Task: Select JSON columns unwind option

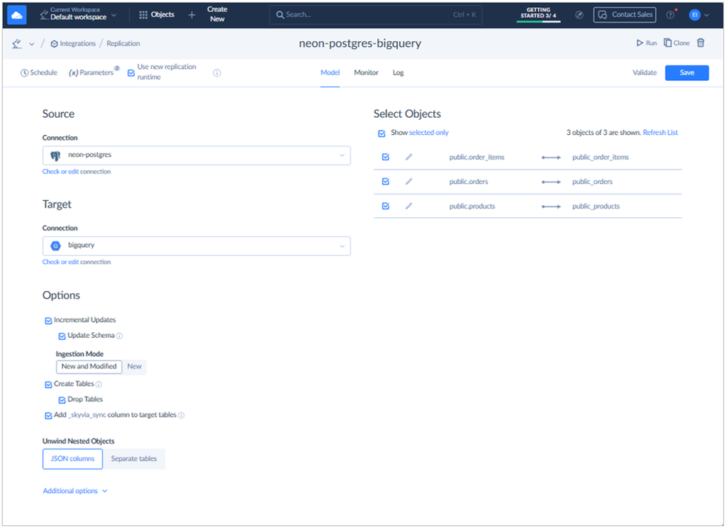Action: coord(73,459)
